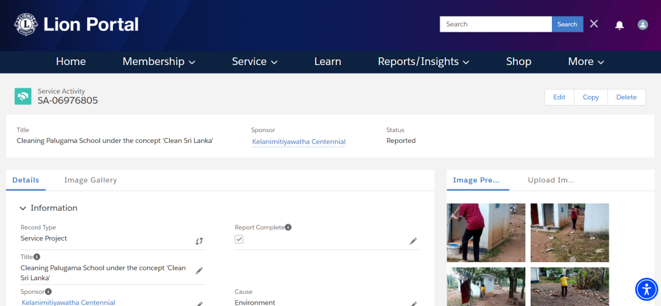The width and height of the screenshot is (661, 306).
Task: Open thumbnail with red cloth and trees
Action: point(486,287)
